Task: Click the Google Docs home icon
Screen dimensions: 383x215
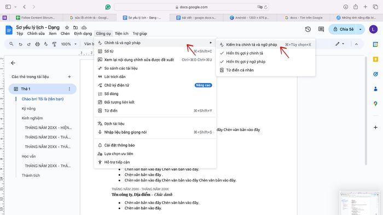Action: click(x=9, y=30)
